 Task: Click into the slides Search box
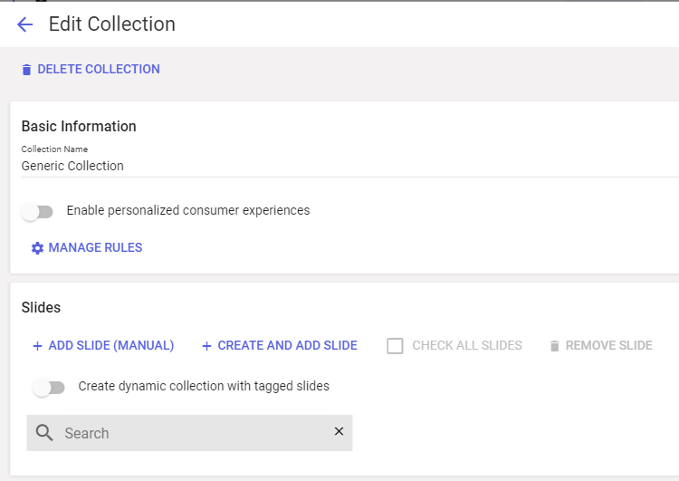190,433
